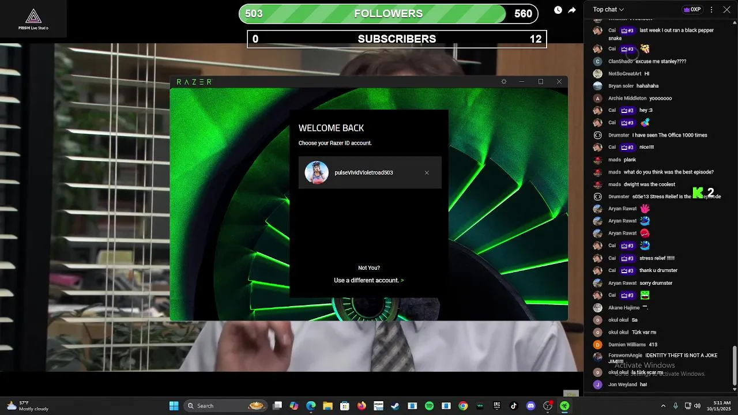Click username Akane Hajime in chat

pos(624,308)
